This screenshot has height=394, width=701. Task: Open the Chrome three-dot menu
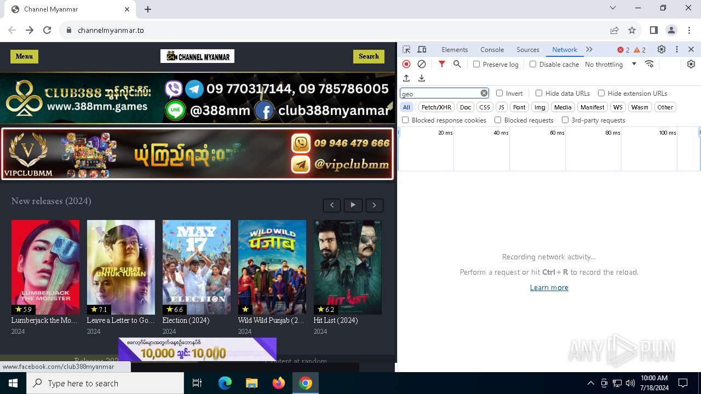[689, 30]
